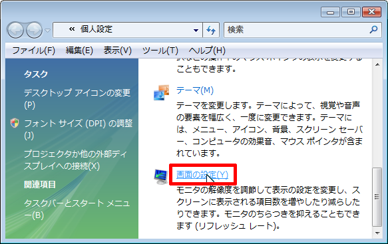Open the ファイル(F) menu
This screenshot has width=388, height=244.
pos(34,51)
